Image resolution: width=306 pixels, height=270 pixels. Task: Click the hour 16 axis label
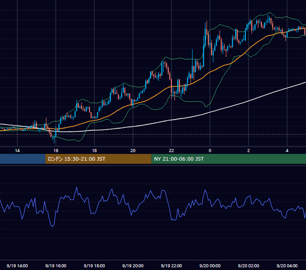coord(56,150)
